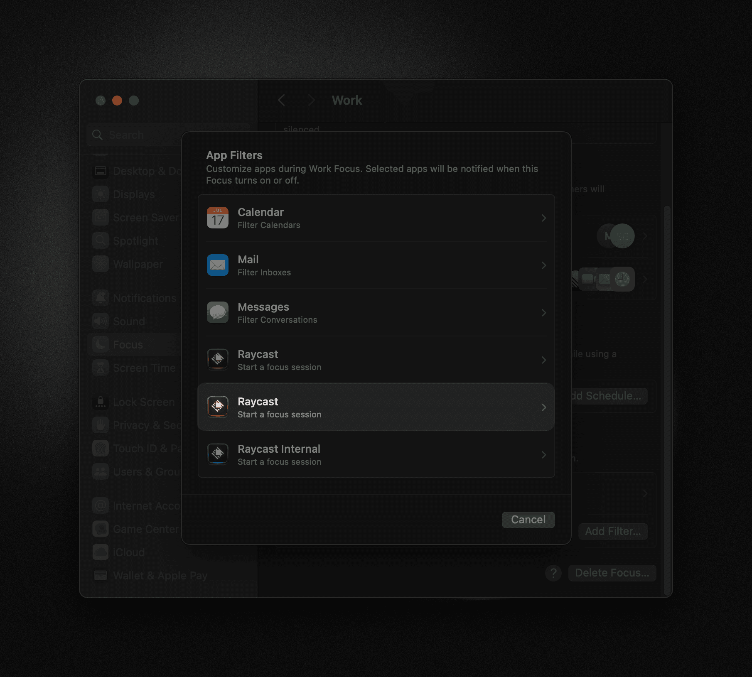Click the Calendar app icon in App Filters
The image size is (752, 677).
pyautogui.click(x=217, y=218)
